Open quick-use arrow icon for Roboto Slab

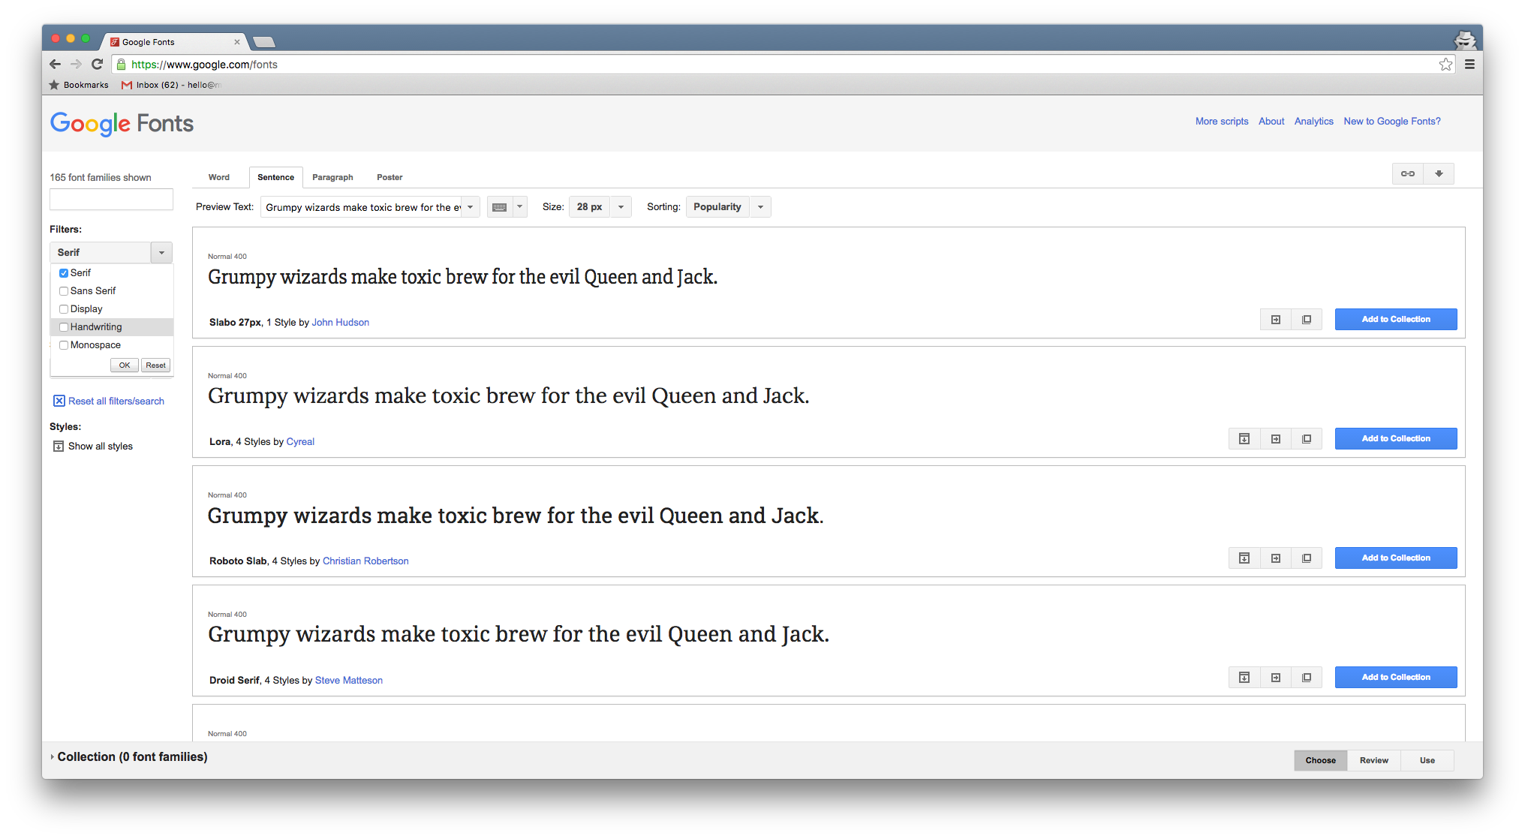(1276, 558)
